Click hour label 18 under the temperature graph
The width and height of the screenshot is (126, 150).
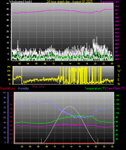pyautogui.click(x=88, y=146)
